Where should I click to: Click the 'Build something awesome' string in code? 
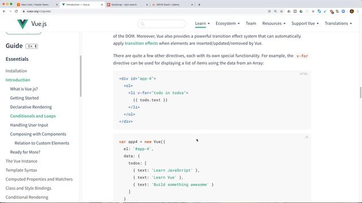[x=180, y=184]
